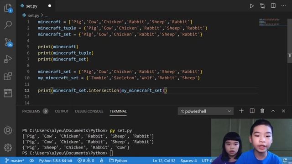Screen dimensions: 292x164
Task: Open the Extensions view
Action: [x=8, y=76]
